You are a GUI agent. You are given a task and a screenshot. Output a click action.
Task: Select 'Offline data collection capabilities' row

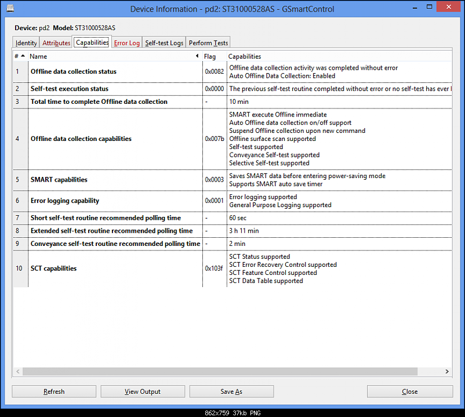click(x=232, y=139)
